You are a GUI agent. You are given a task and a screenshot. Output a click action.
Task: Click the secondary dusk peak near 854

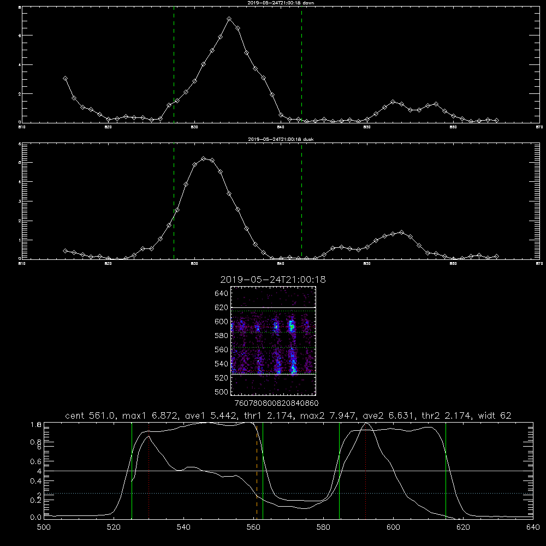tap(401, 232)
